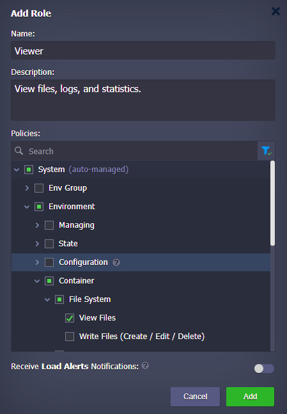The height and width of the screenshot is (414, 287).
Task: Click the search magnifier icon
Action: point(19,151)
